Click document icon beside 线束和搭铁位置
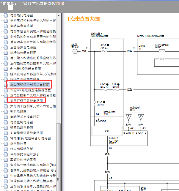The height and width of the screenshot is (191, 179). 6,149
